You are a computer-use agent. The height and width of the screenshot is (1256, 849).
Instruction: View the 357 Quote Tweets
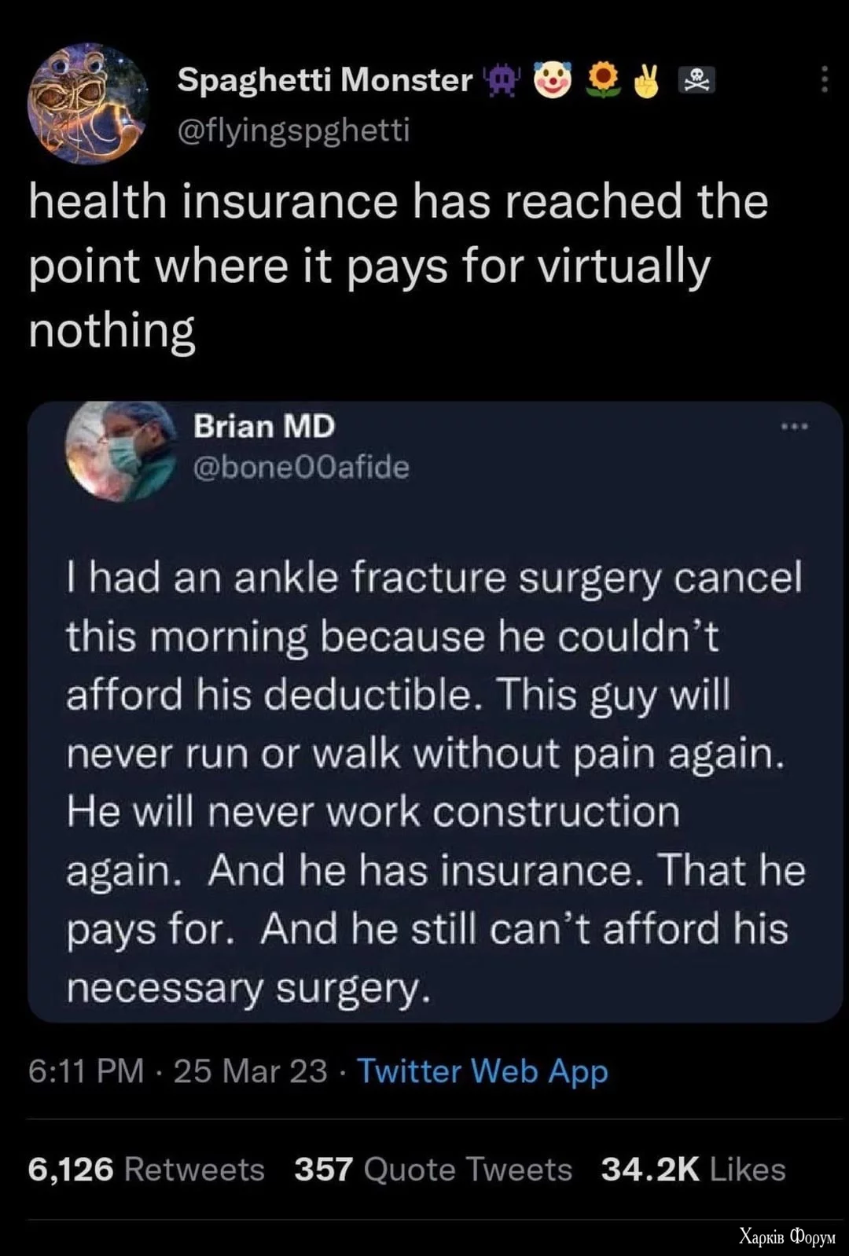[433, 1170]
